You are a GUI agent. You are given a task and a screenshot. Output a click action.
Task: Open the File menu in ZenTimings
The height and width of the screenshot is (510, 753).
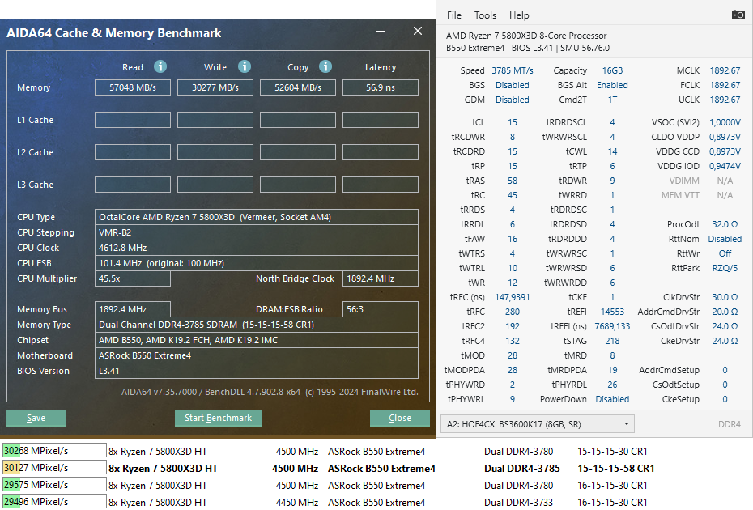tap(453, 15)
